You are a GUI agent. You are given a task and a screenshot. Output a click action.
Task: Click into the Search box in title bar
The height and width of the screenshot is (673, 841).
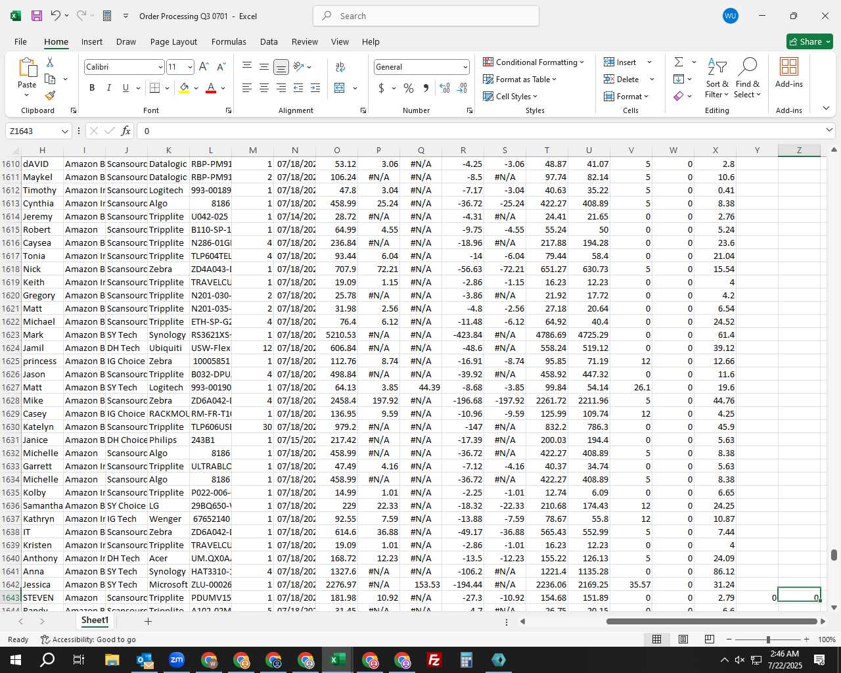point(426,16)
